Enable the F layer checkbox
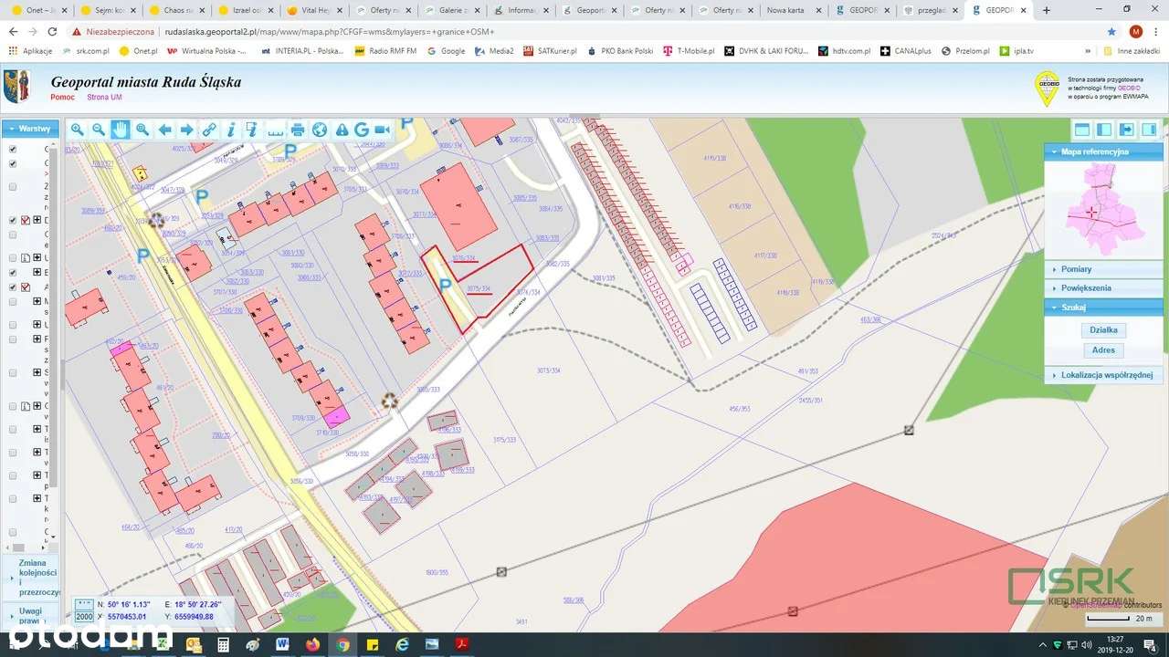The image size is (1169, 657). [x=13, y=339]
